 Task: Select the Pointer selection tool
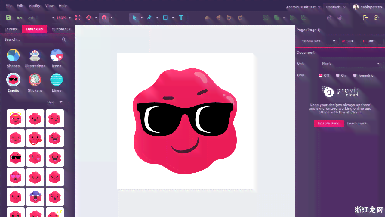(134, 18)
